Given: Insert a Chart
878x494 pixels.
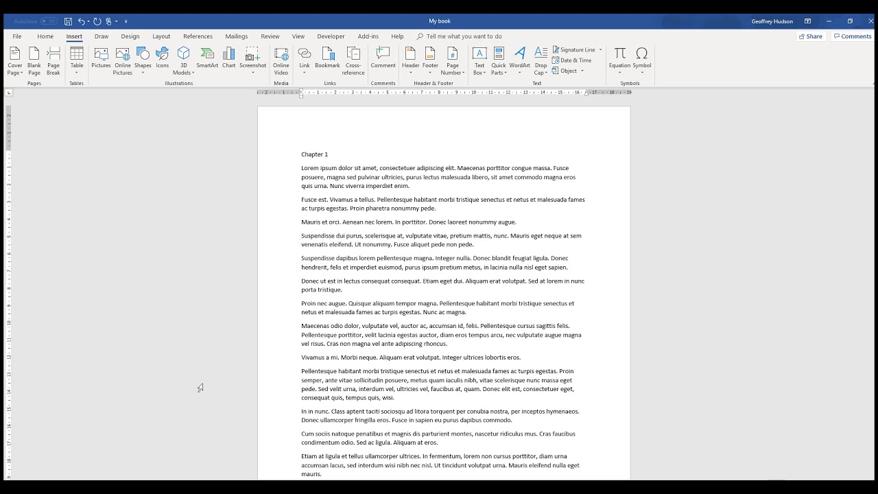Looking at the screenshot, I should click(x=229, y=58).
